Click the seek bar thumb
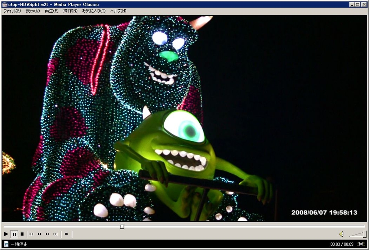This screenshot has width=369, height=250. click(x=122, y=226)
